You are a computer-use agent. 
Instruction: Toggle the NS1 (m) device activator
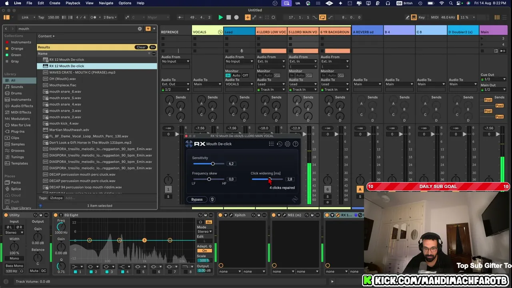click(x=274, y=215)
